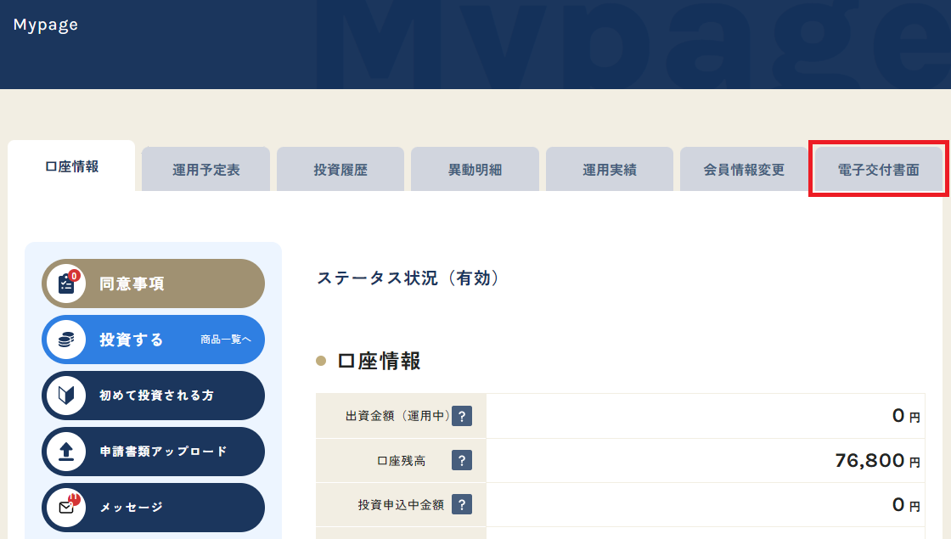Click the 商品一覧へ link text
This screenshot has height=539, width=951.
tap(226, 340)
